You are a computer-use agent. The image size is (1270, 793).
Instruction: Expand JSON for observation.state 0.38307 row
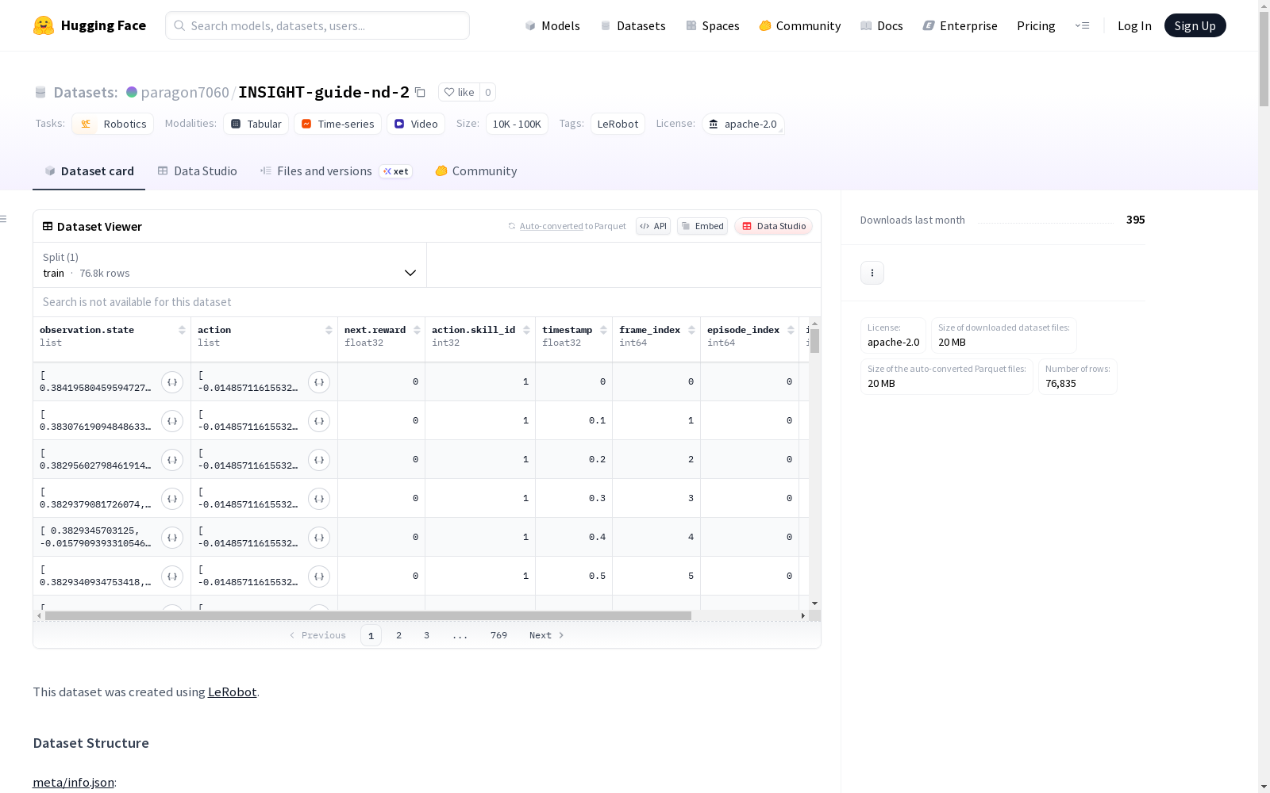[x=172, y=421]
